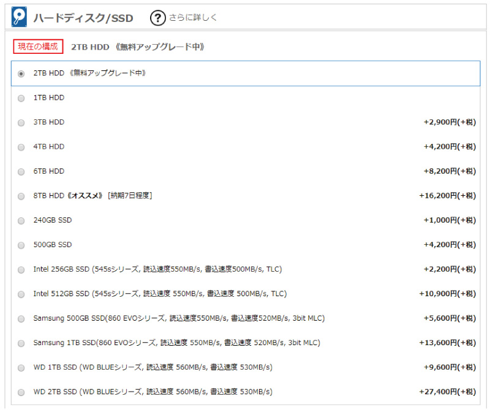Select the 240GB SSD radio button

coord(21,221)
